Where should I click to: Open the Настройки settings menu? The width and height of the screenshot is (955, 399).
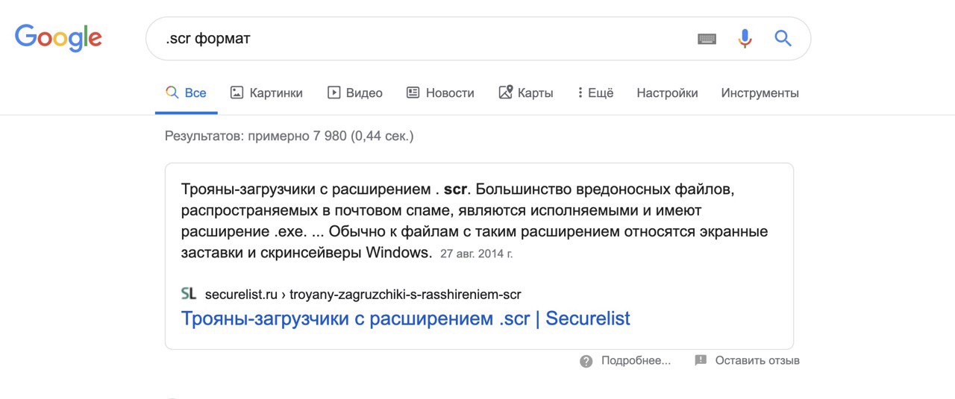coord(667,92)
